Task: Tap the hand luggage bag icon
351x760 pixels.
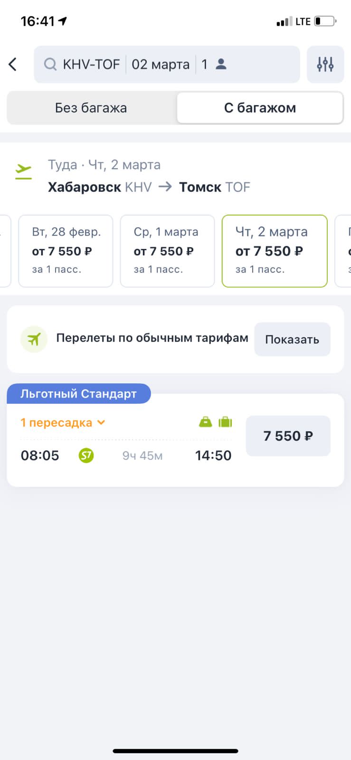Action: [205, 422]
